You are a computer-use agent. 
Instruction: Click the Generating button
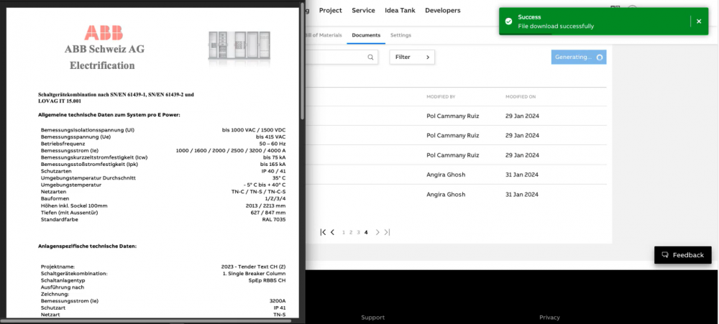point(578,57)
